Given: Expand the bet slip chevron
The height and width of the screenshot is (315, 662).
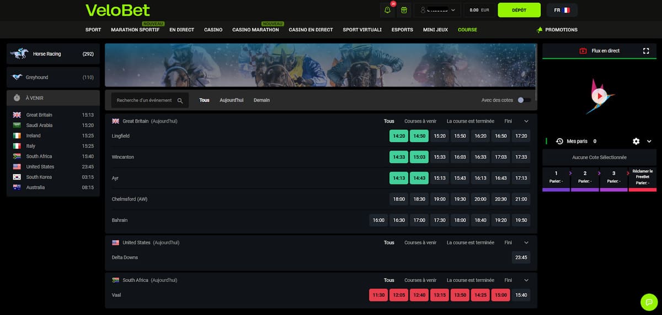Looking at the screenshot, I should [649, 142].
